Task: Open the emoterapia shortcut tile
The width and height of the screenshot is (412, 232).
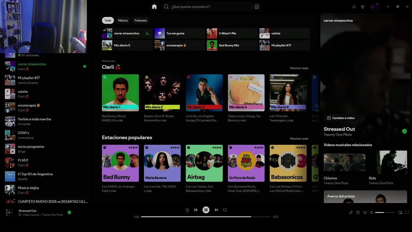Action: point(180,45)
